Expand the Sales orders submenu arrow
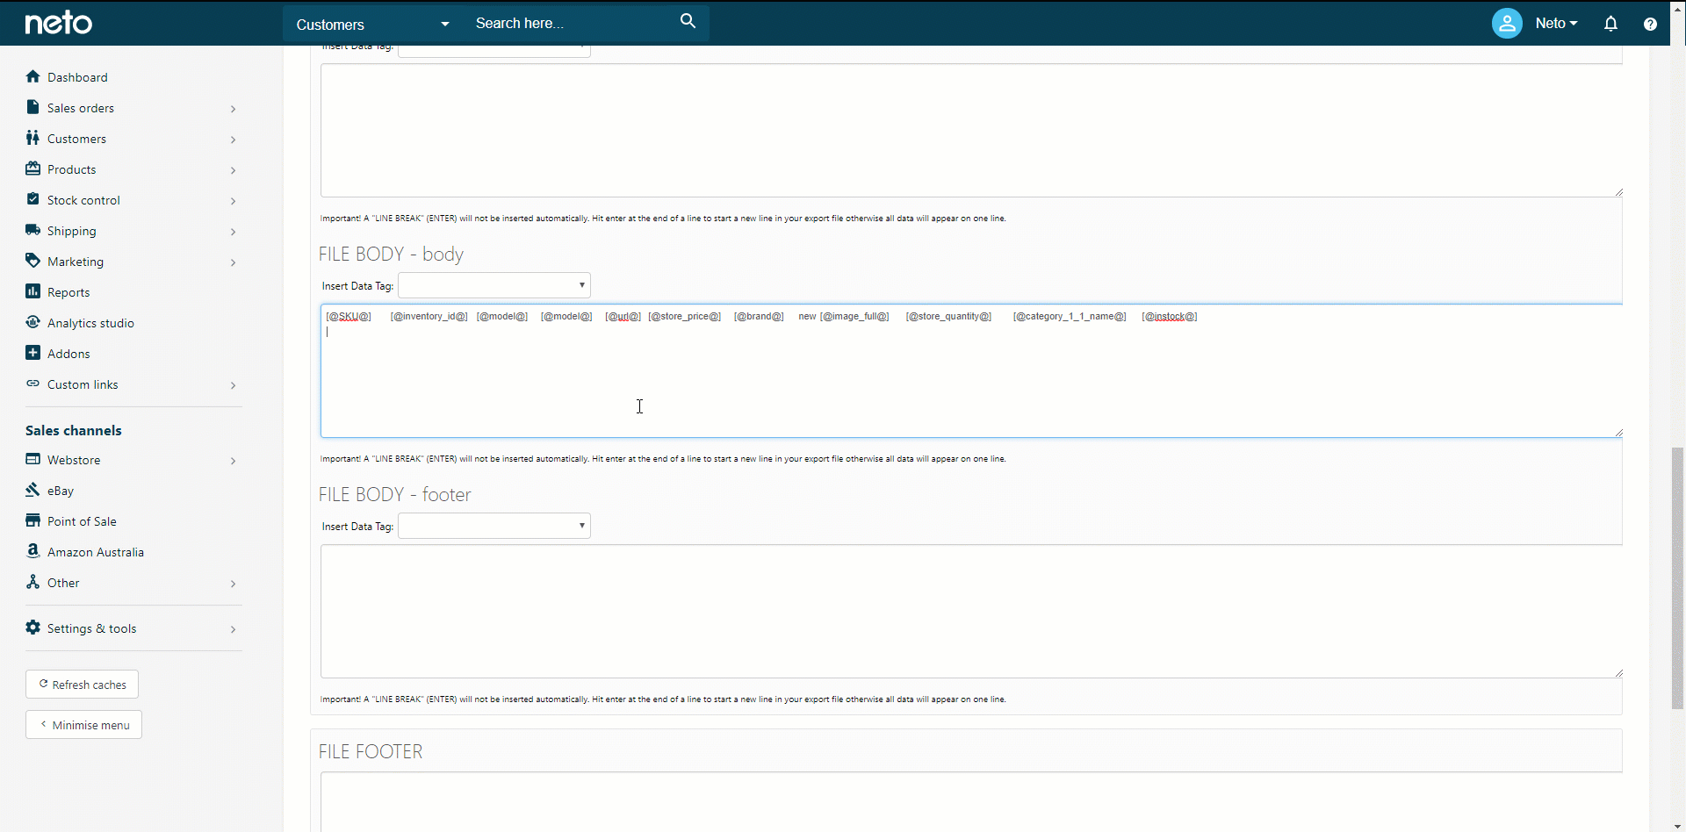The image size is (1686, 832). click(x=233, y=109)
